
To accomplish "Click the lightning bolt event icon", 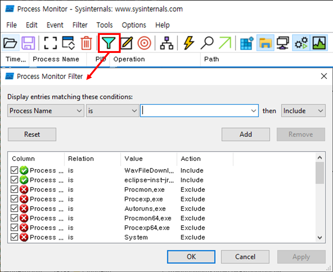I will point(189,43).
